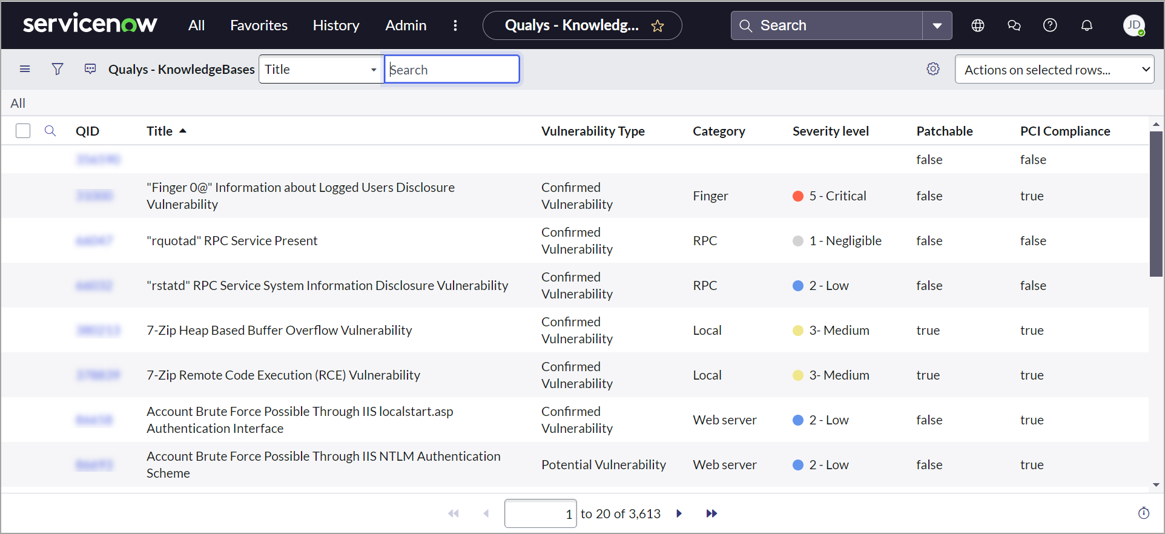Jump to the last page double arrow
This screenshot has width=1165, height=534.
pos(711,513)
